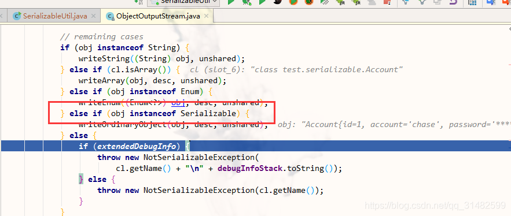Click the inline debug value 'Account{id=1, account='chase'...'

click(406, 124)
